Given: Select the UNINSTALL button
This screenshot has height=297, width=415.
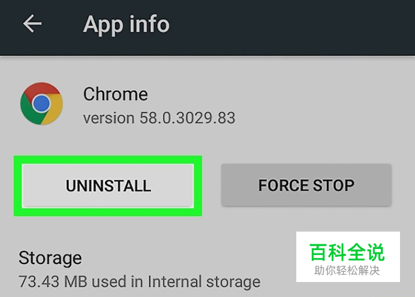Looking at the screenshot, I should [x=108, y=185].
